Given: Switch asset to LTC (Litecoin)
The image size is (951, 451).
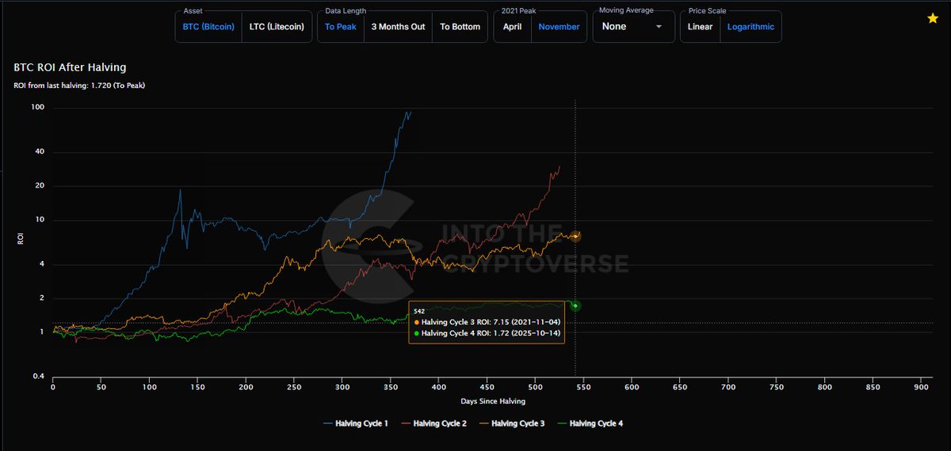Looking at the screenshot, I should [275, 26].
